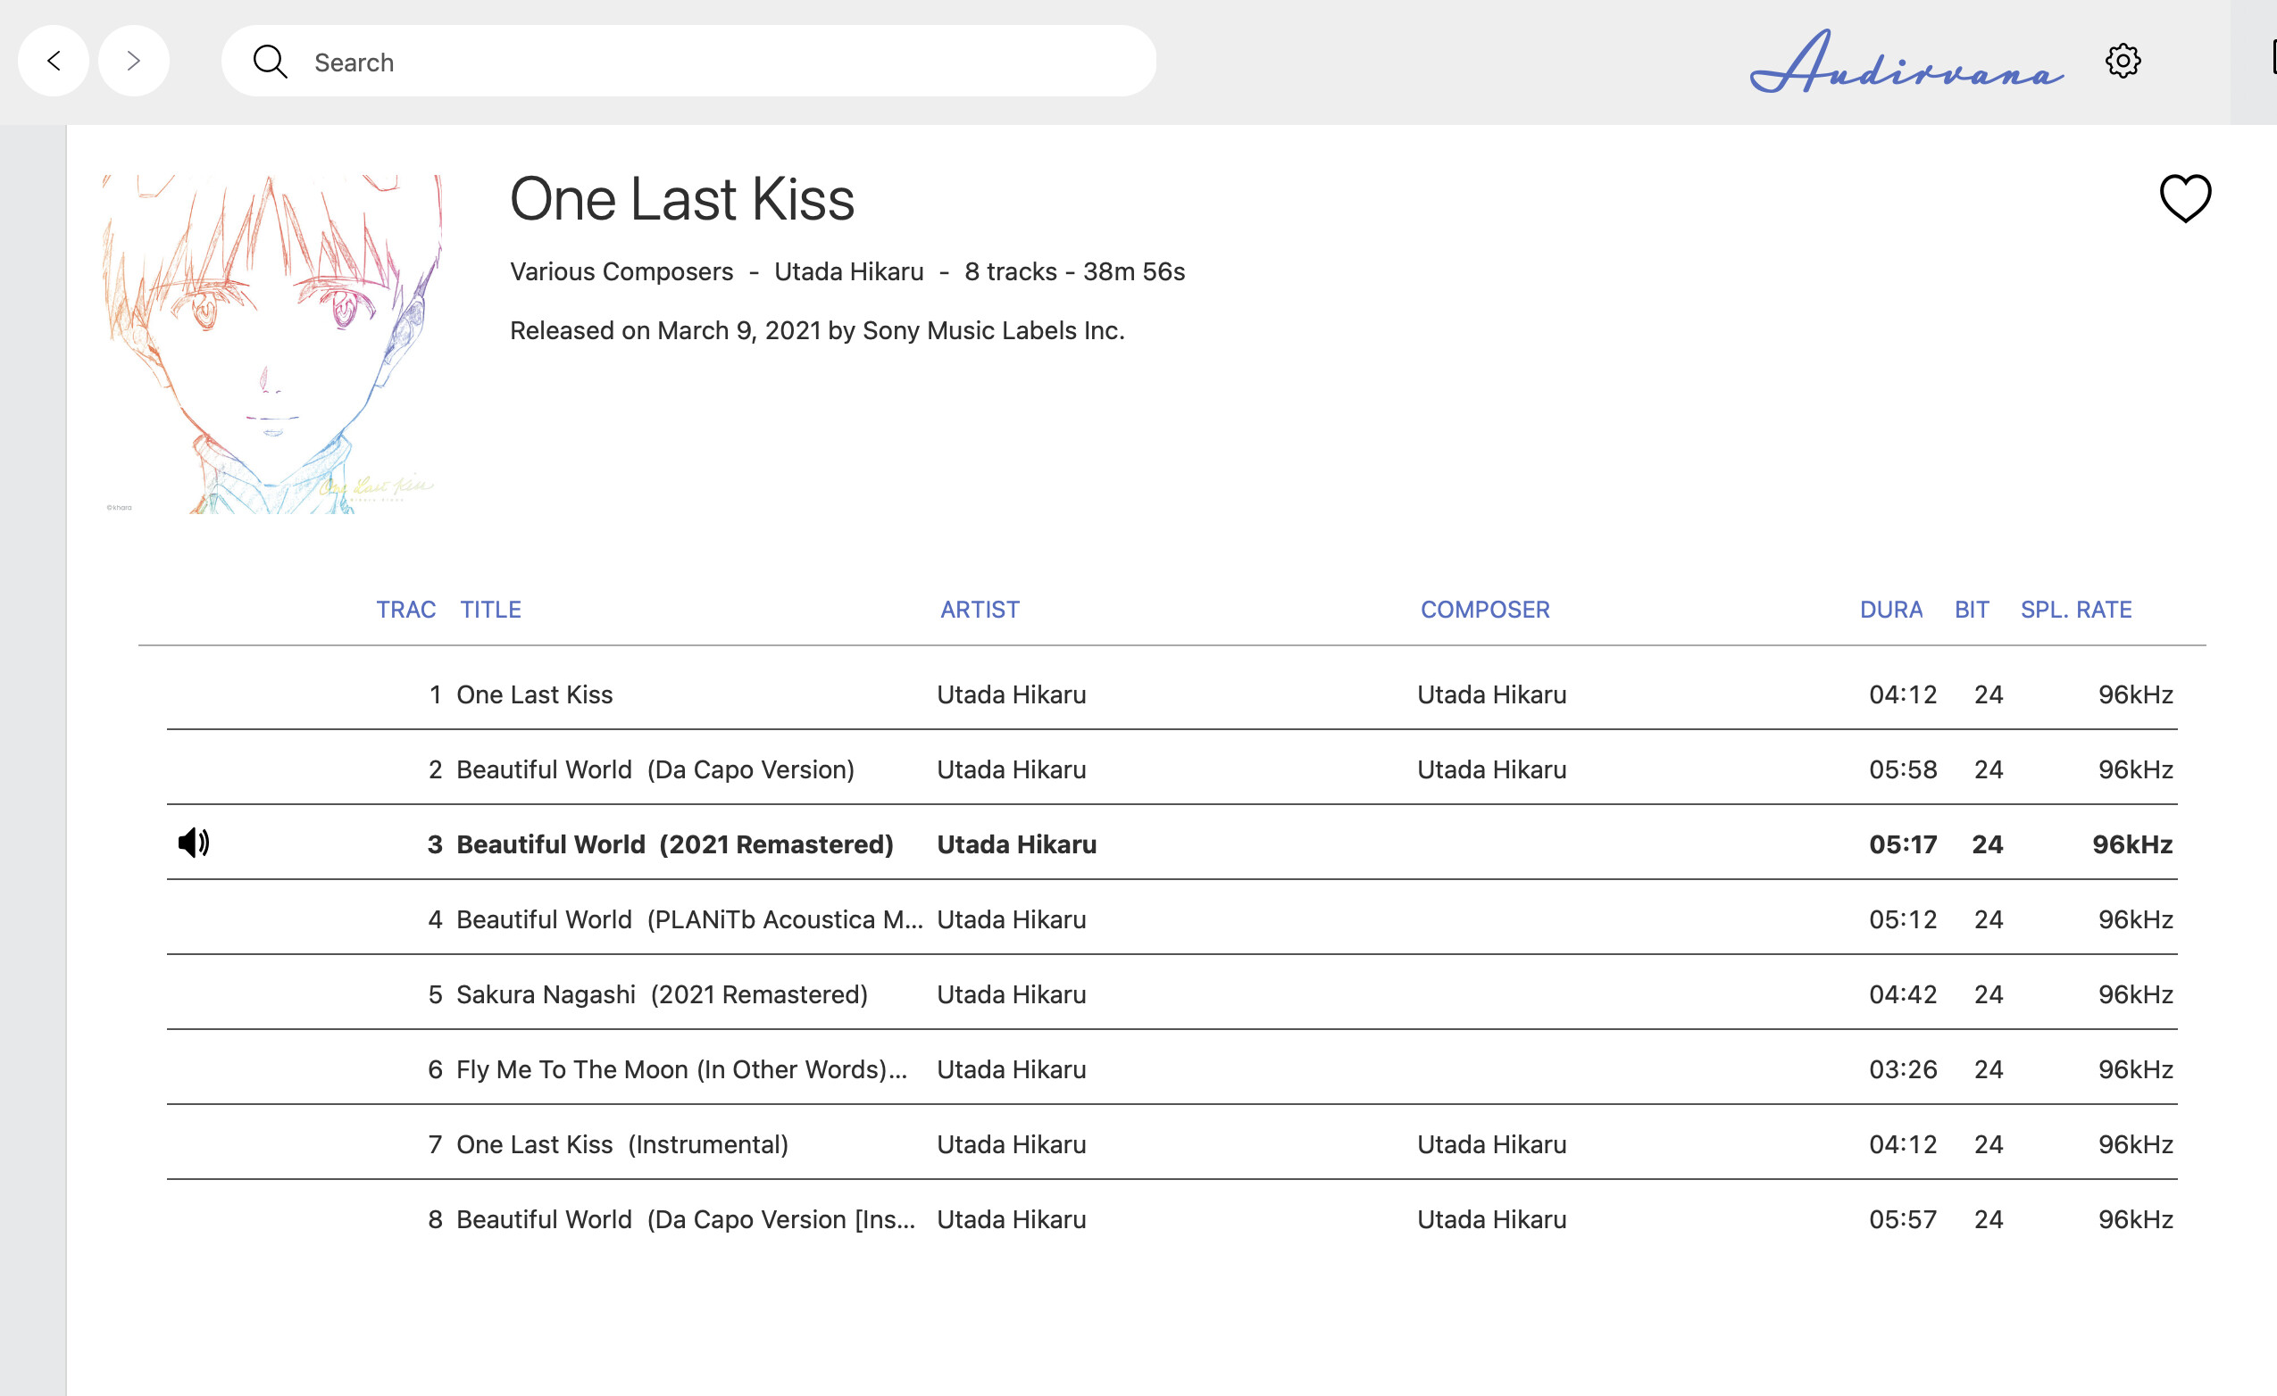Click the SPL. RATE column header
Screen dimensions: 2277x1396
pos(2075,610)
